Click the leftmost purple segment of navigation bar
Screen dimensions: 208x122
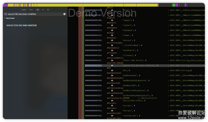pyautogui.click(x=6, y=5)
